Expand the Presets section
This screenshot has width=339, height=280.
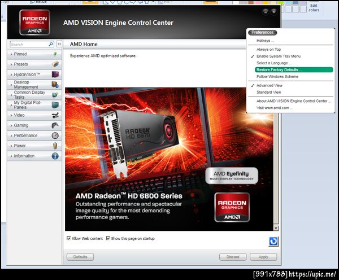[x=34, y=64]
